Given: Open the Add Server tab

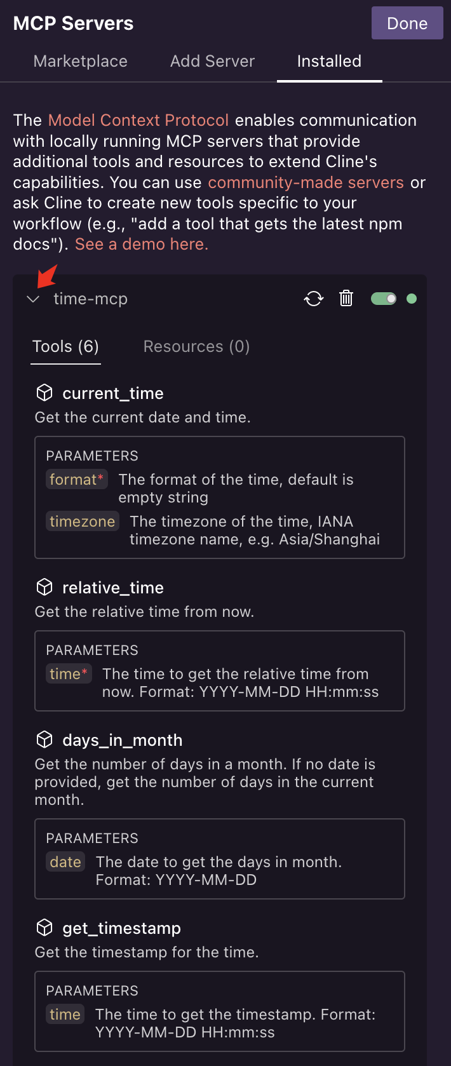Looking at the screenshot, I should click(x=212, y=61).
